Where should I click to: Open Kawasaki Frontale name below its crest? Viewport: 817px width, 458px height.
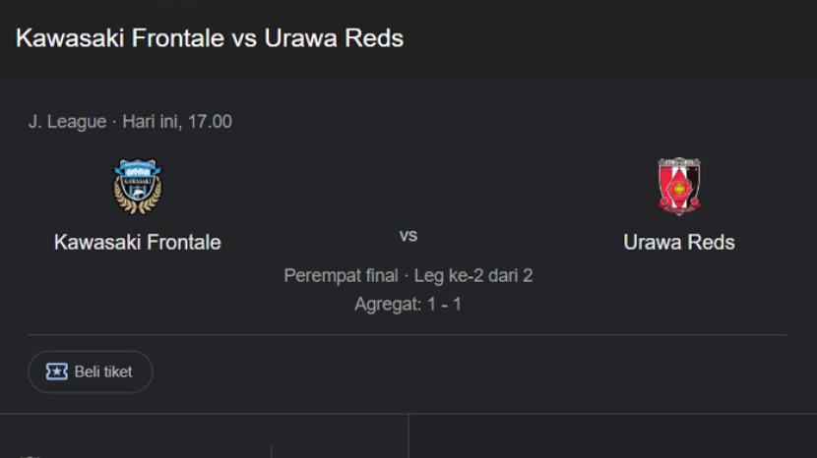(x=137, y=242)
